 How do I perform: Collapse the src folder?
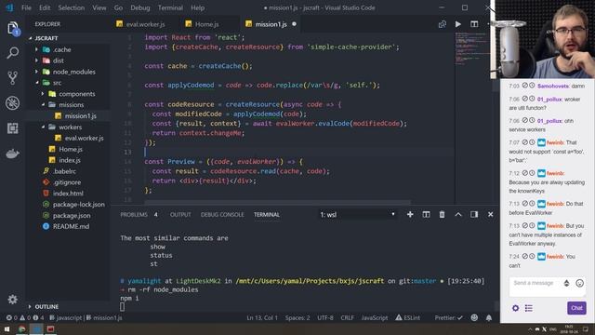(36, 83)
